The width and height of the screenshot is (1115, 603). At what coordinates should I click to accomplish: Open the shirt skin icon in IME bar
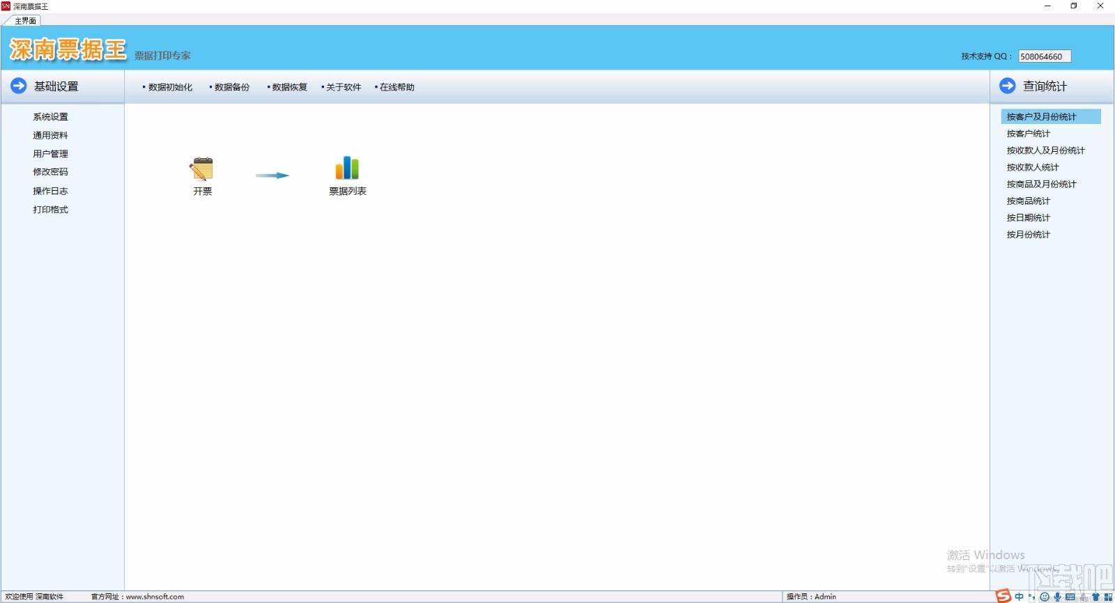[1095, 597]
